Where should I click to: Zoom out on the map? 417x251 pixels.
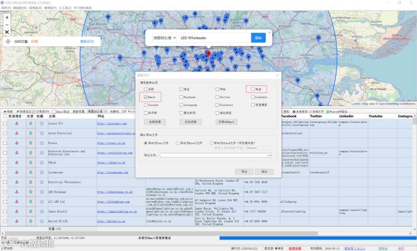point(7,25)
